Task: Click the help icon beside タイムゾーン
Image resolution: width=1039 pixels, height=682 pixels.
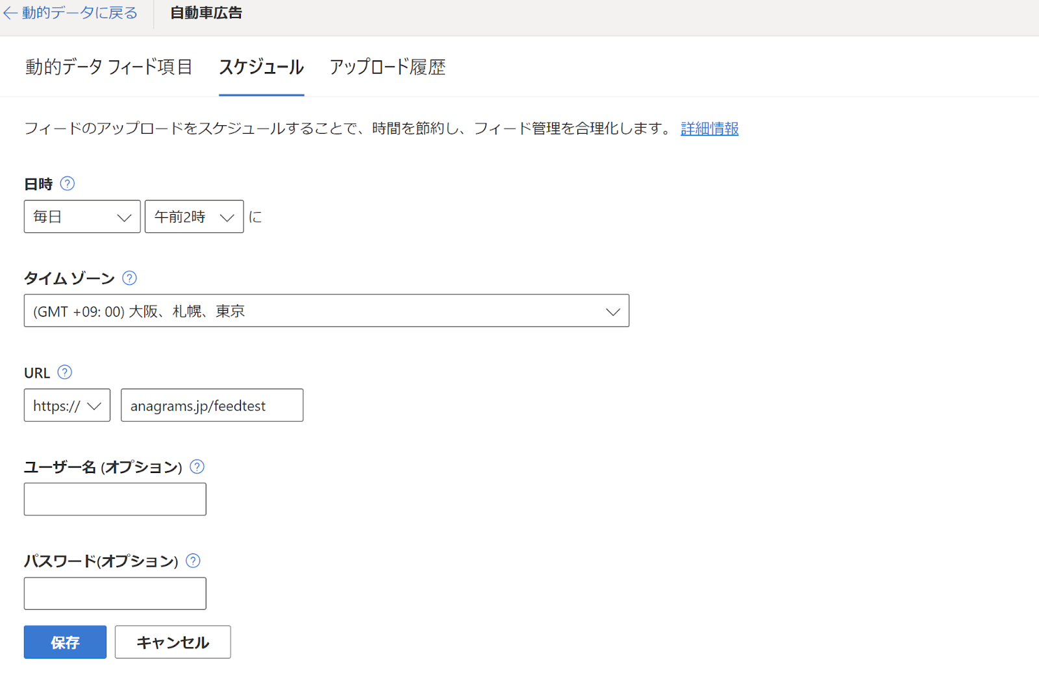Action: coord(129,278)
